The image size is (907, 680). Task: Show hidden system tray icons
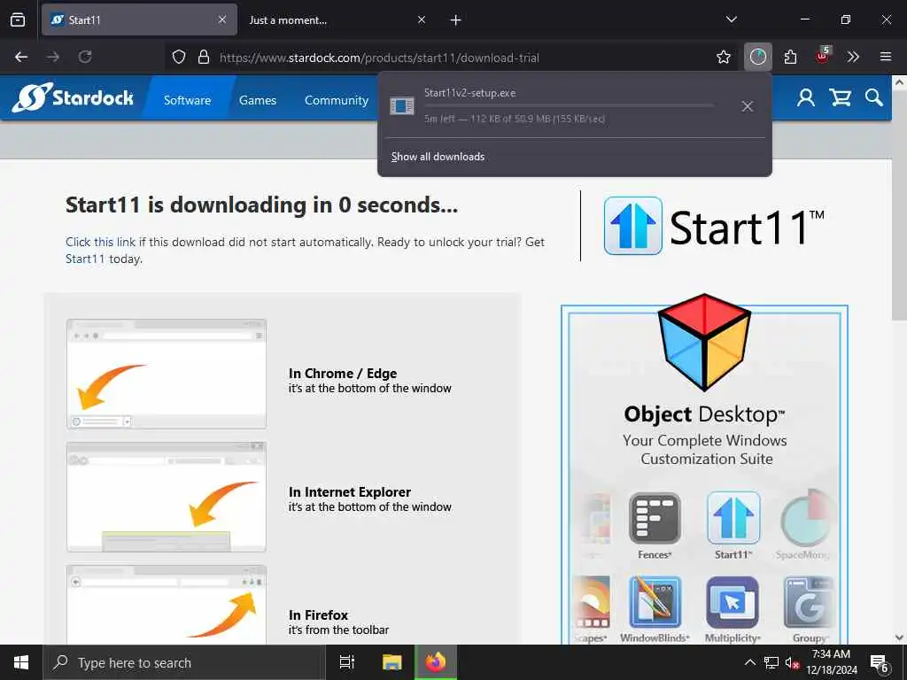[749, 662]
